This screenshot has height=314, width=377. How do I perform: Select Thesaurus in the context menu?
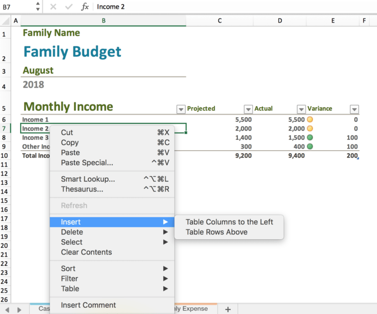pos(112,189)
